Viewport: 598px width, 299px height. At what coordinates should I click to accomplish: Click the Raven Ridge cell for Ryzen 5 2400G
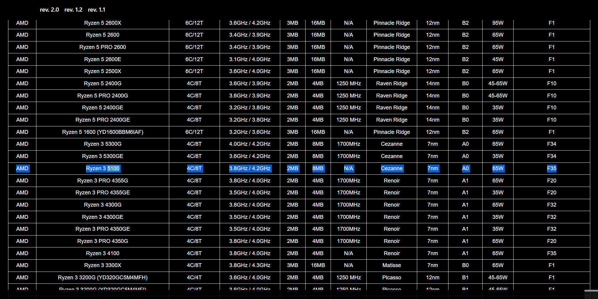392,83
